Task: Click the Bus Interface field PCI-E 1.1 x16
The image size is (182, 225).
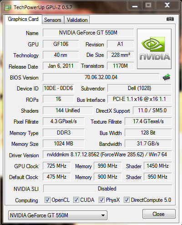Action: [139, 99]
